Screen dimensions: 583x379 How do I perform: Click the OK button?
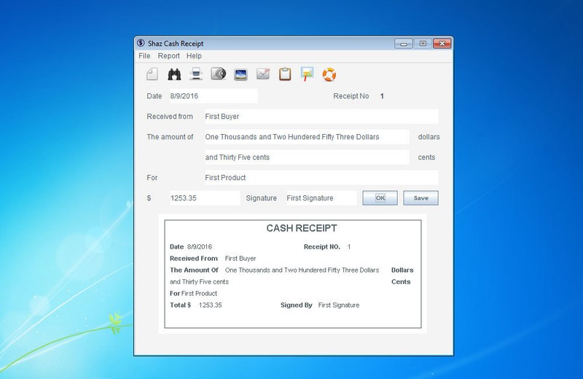(380, 198)
